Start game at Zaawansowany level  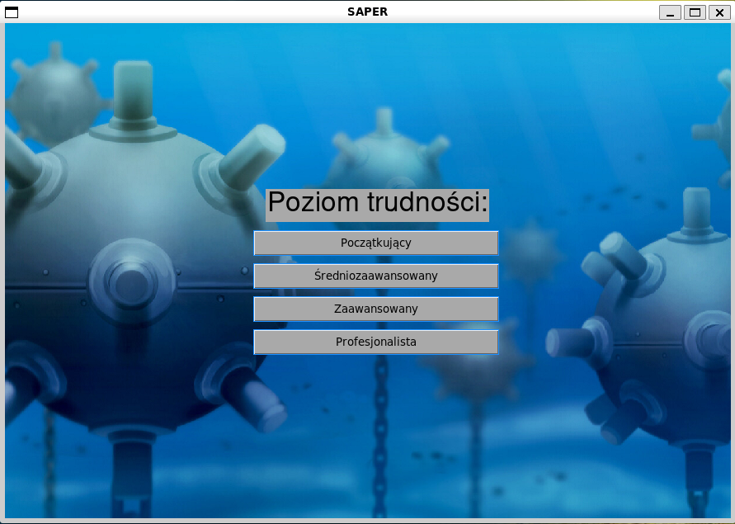tap(376, 309)
